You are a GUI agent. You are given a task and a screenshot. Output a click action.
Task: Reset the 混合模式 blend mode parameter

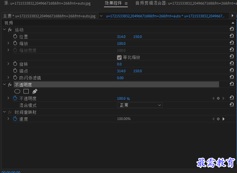(x=231, y=104)
